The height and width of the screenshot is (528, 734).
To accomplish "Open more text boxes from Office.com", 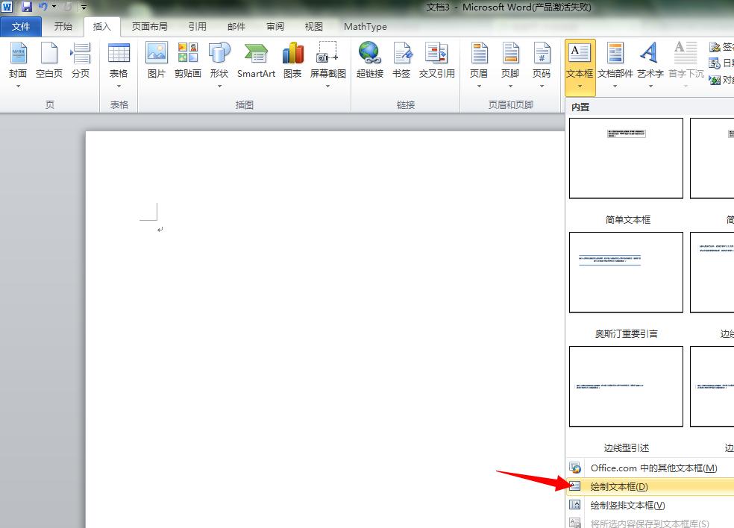I will click(650, 468).
